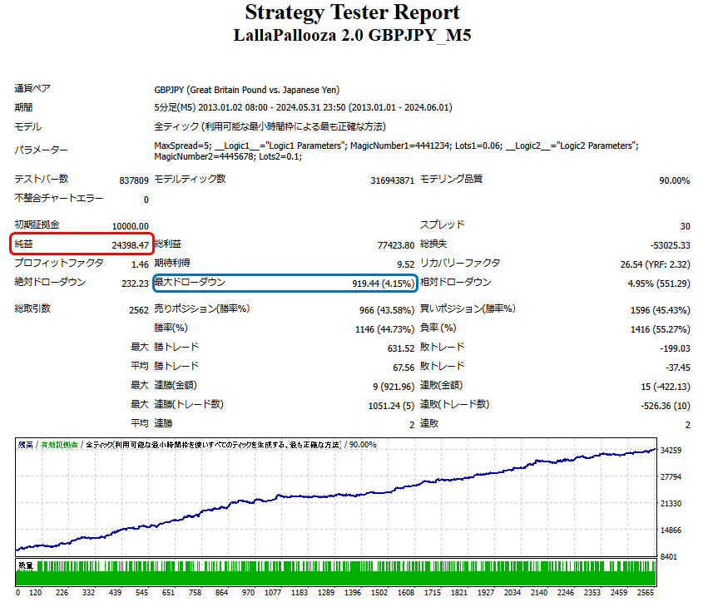Image resolution: width=703 pixels, height=602 pixels.
Task: Click the 通貨ペア label
Action: [x=32, y=88]
